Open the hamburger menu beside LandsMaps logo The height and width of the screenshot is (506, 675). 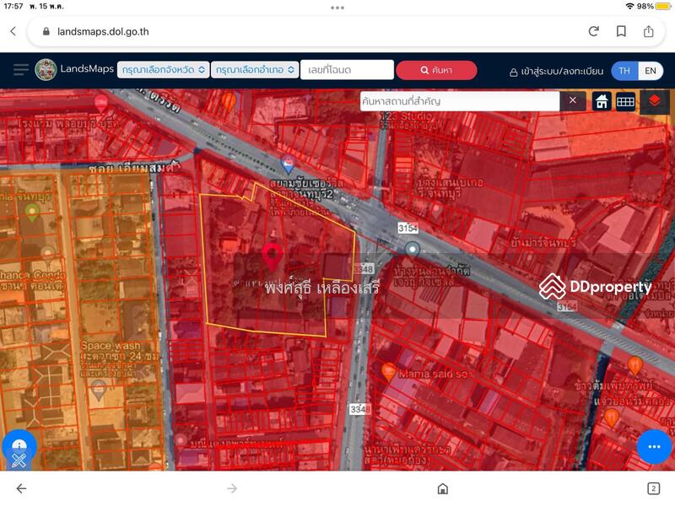coord(20,70)
